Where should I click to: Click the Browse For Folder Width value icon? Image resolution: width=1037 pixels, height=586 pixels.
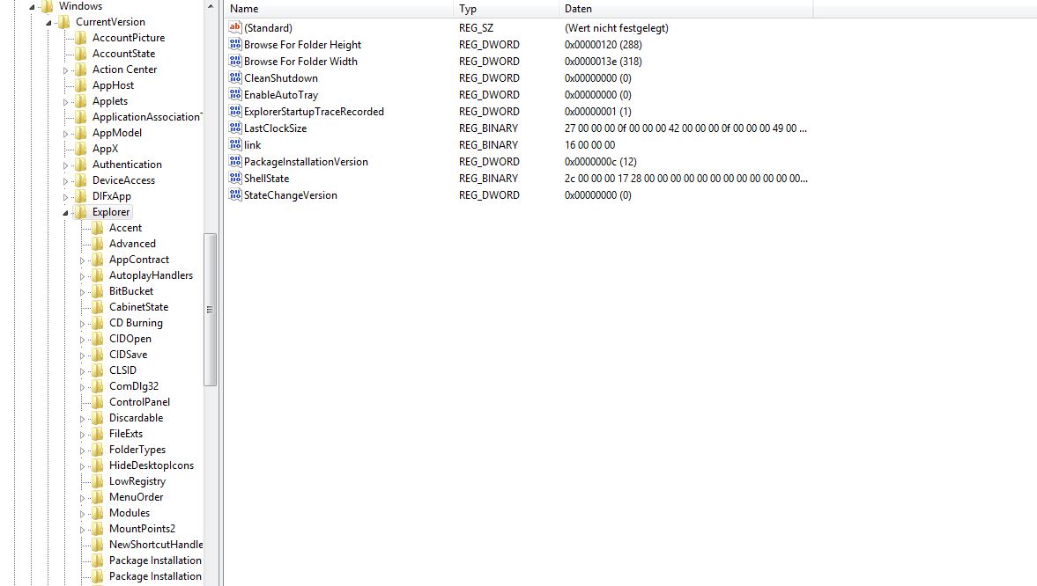click(234, 61)
